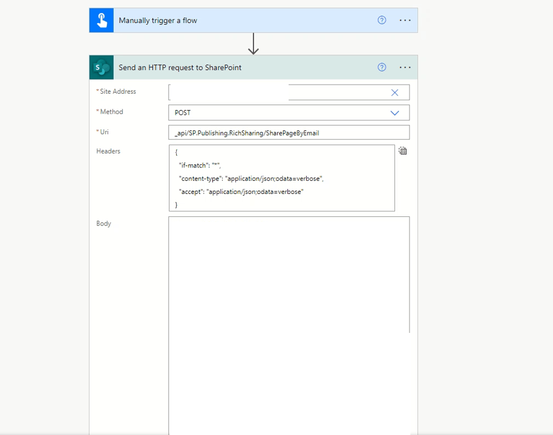The width and height of the screenshot is (553, 435).
Task: Click the SharePoint action icon
Action: (102, 67)
